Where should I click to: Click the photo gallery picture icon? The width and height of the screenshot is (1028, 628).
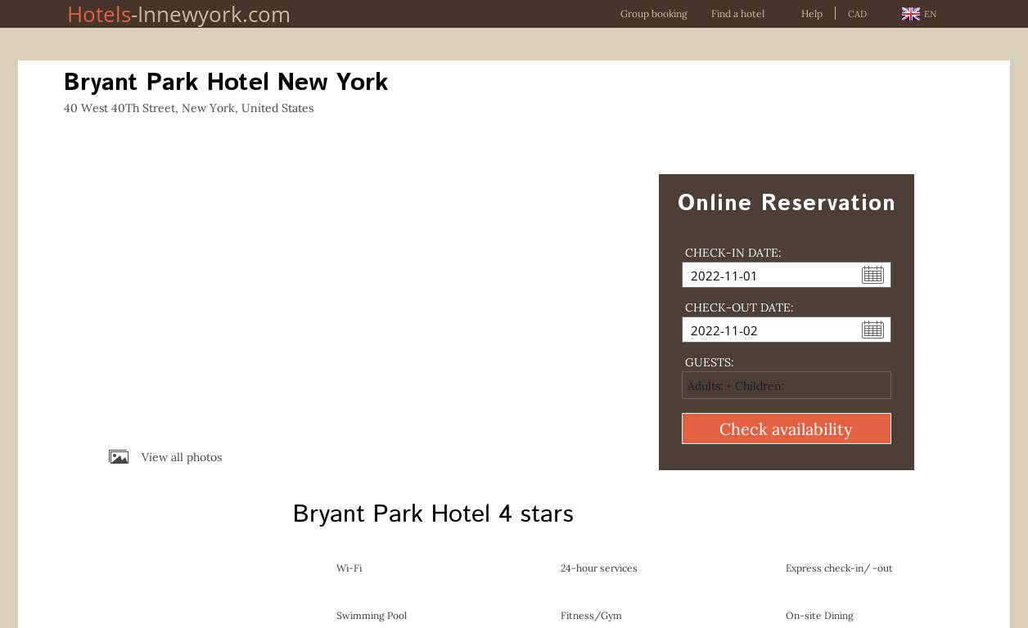tap(119, 457)
